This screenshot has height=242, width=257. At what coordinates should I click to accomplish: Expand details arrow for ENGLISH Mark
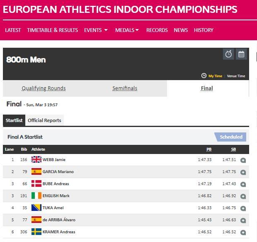tap(243, 196)
